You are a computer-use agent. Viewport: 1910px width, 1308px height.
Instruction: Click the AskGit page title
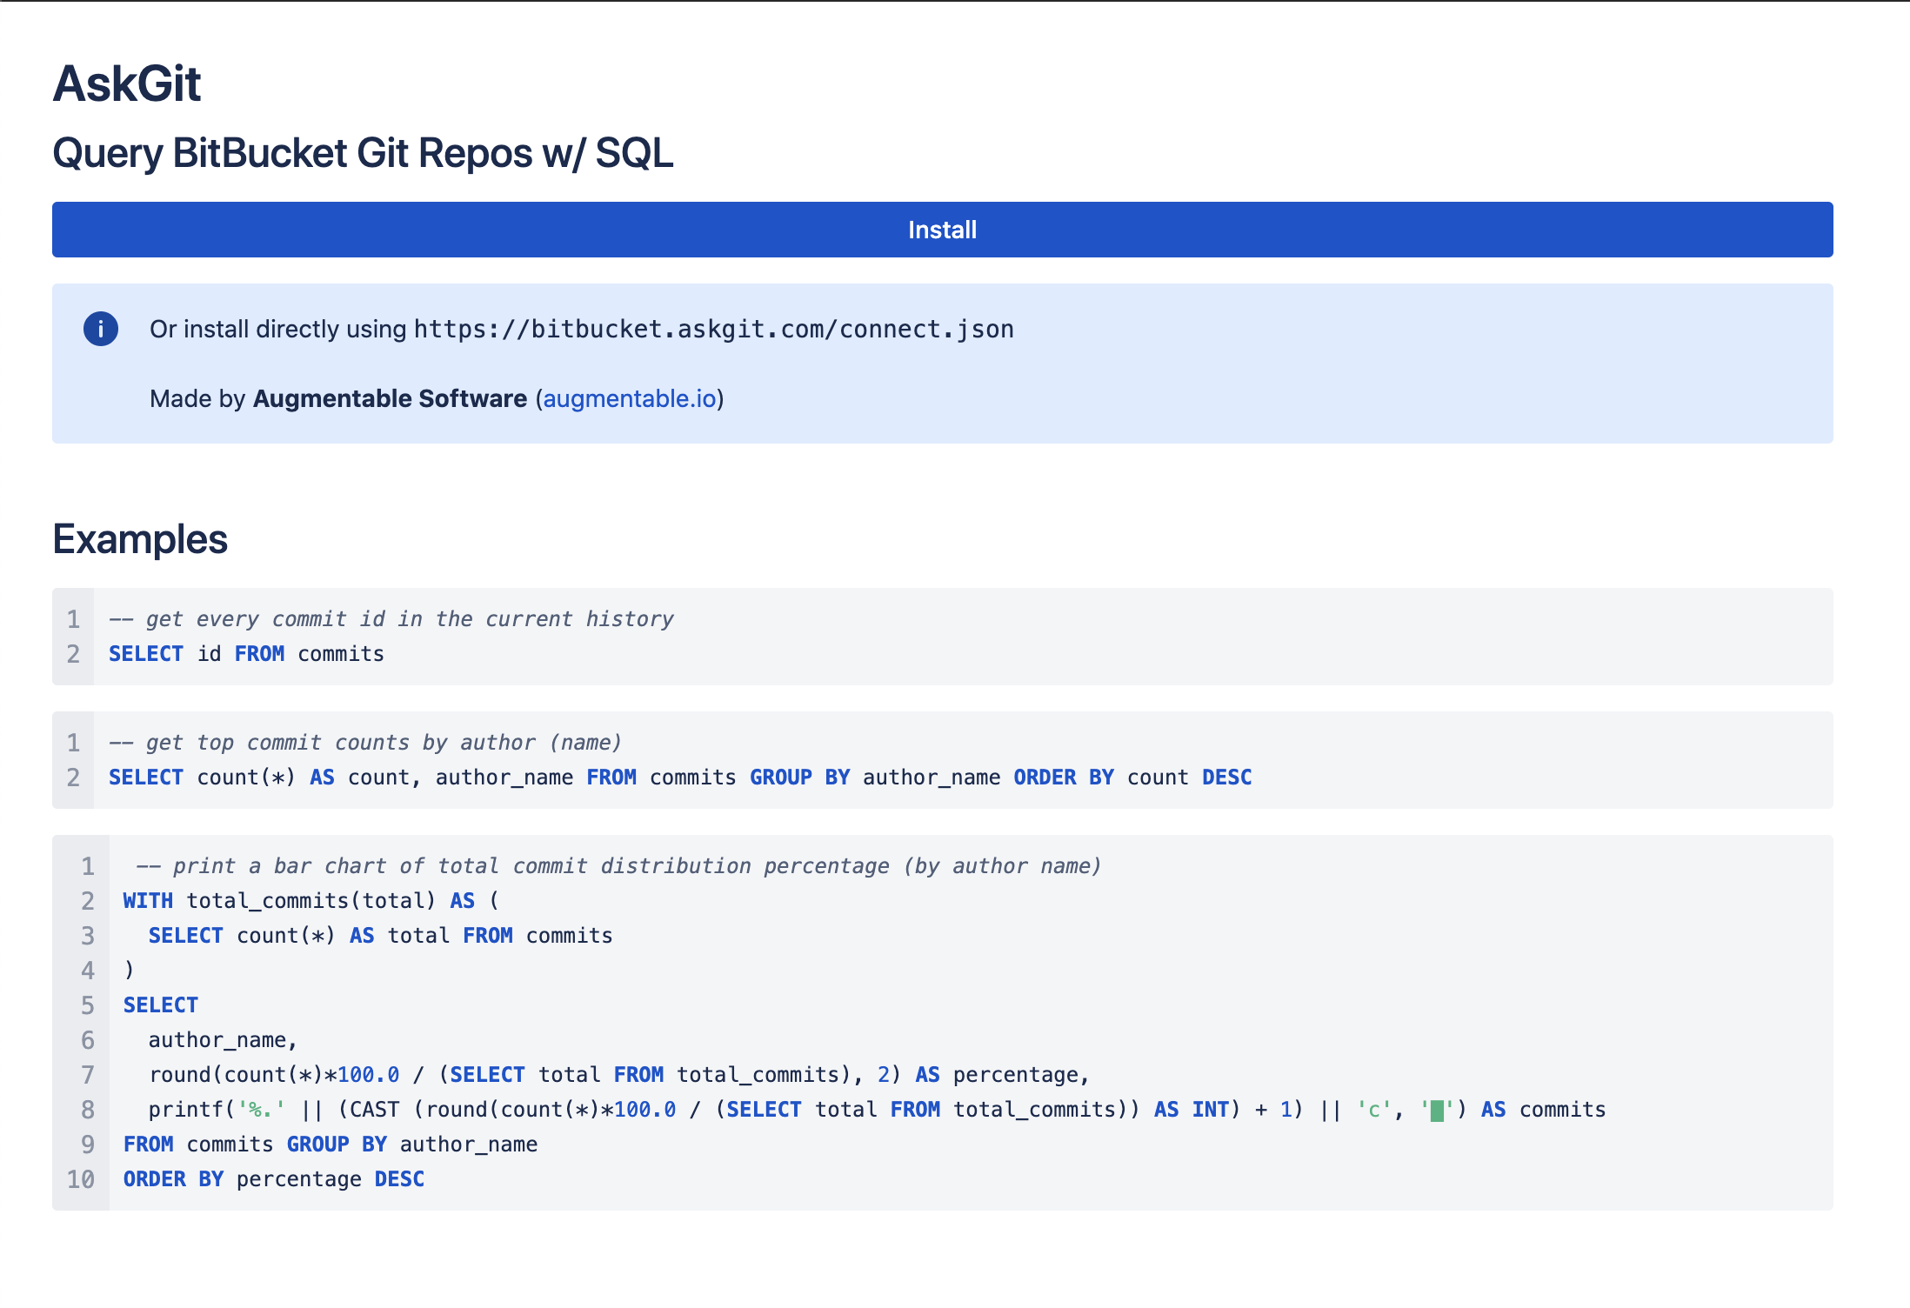[127, 84]
